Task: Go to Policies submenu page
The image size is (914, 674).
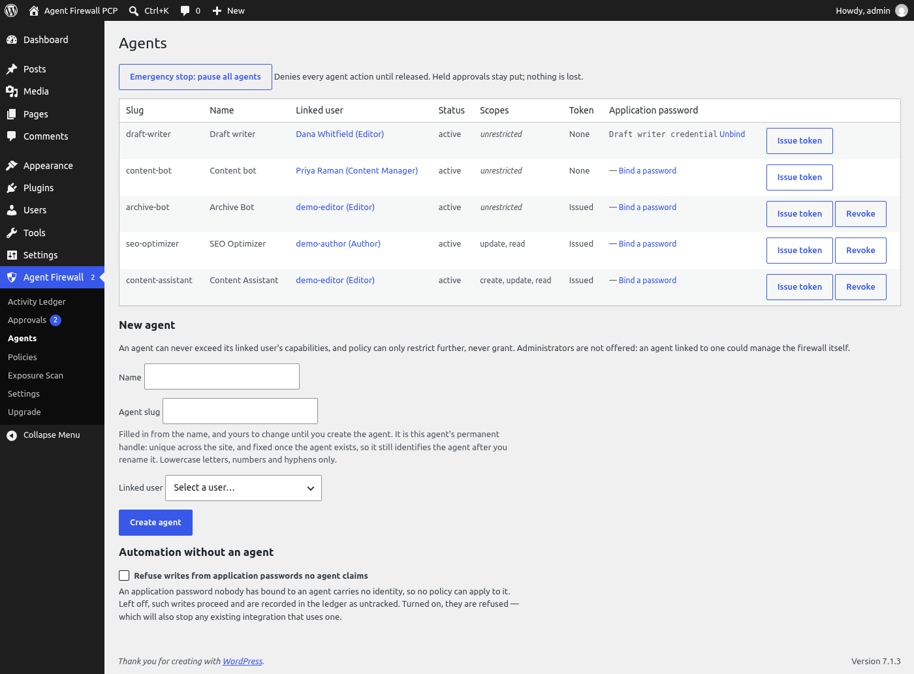Action: [22, 358]
